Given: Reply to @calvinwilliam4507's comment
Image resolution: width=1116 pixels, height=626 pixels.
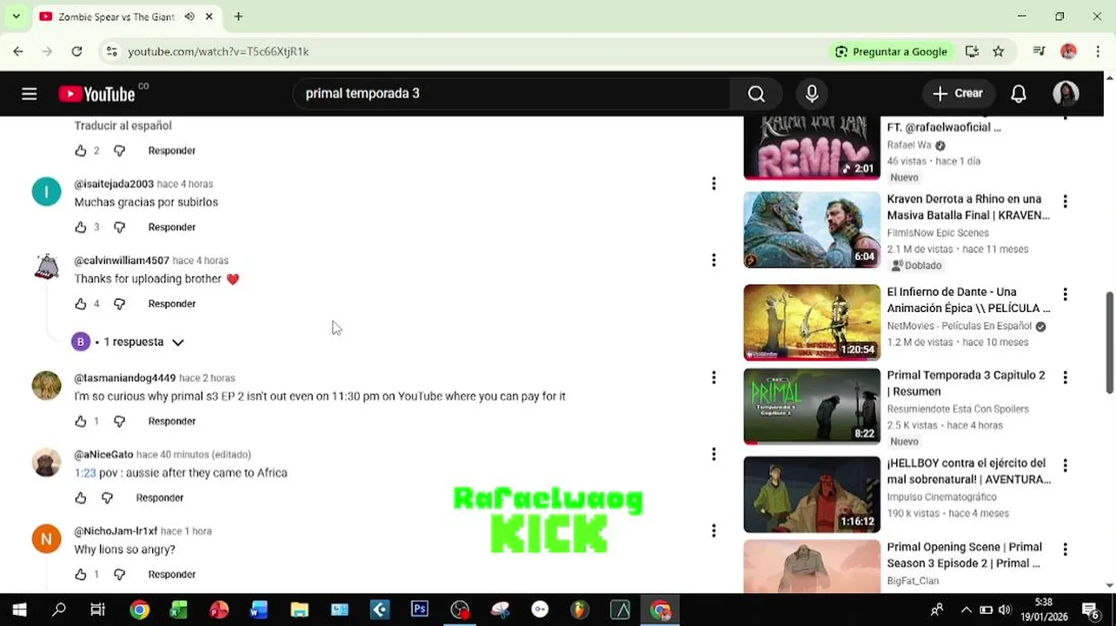Looking at the screenshot, I should point(172,303).
